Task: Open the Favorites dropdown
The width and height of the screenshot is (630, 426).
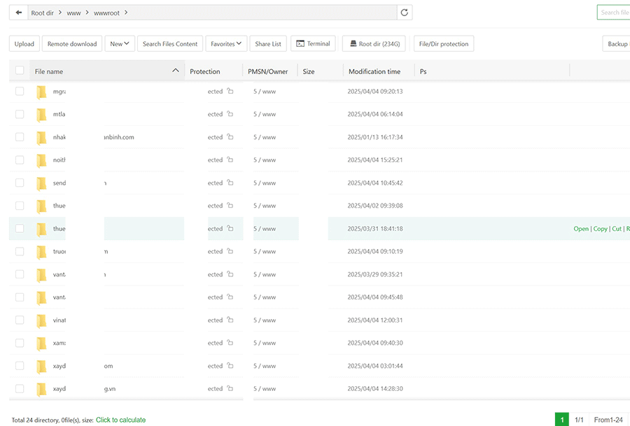Action: coord(226,43)
